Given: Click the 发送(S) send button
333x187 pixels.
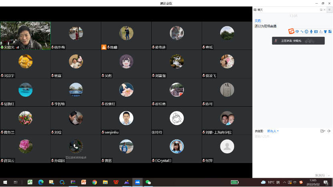Looking at the screenshot, I should click(319, 175).
